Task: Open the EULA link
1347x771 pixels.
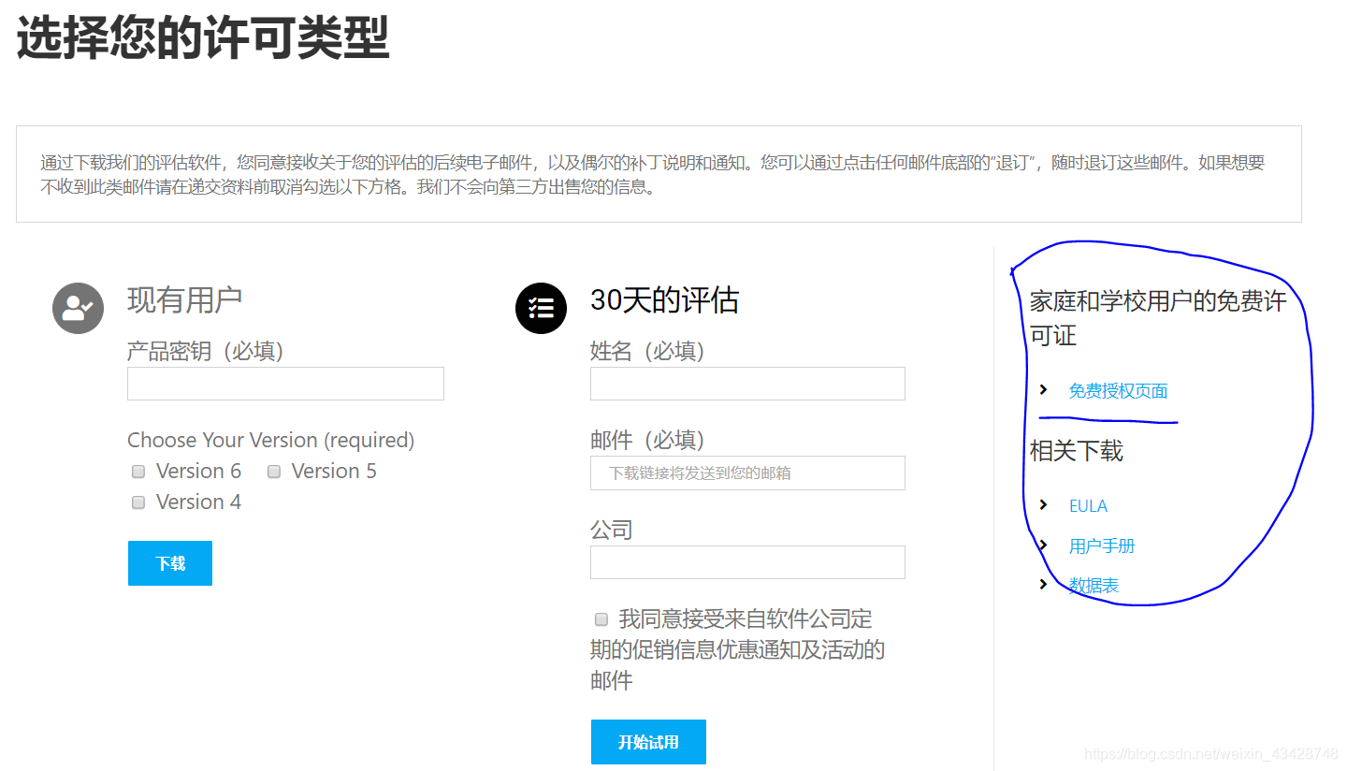Action: click(1088, 506)
